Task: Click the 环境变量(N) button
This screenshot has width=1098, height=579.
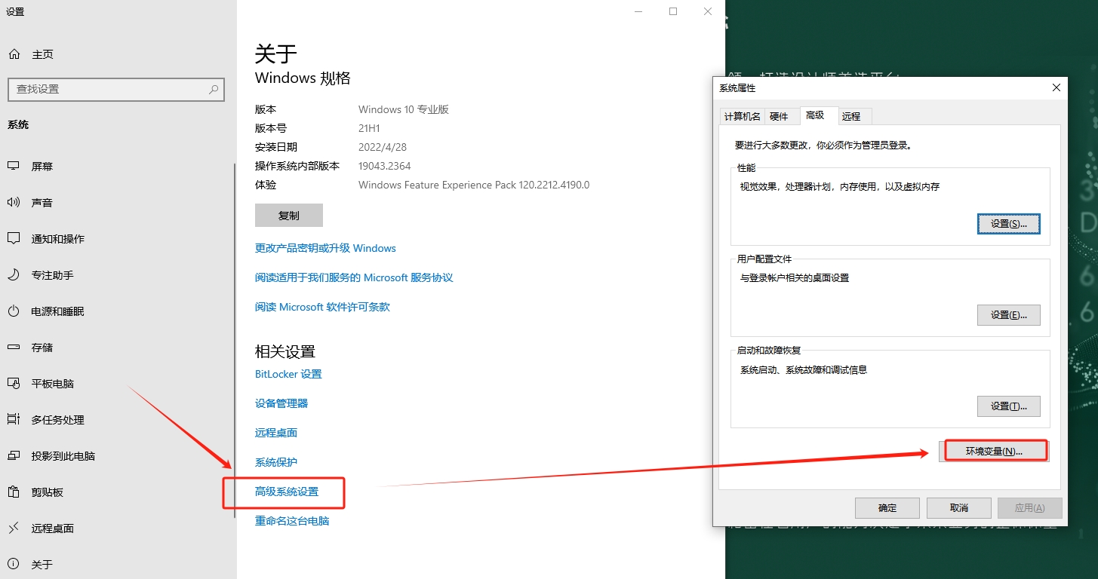Action: point(995,450)
